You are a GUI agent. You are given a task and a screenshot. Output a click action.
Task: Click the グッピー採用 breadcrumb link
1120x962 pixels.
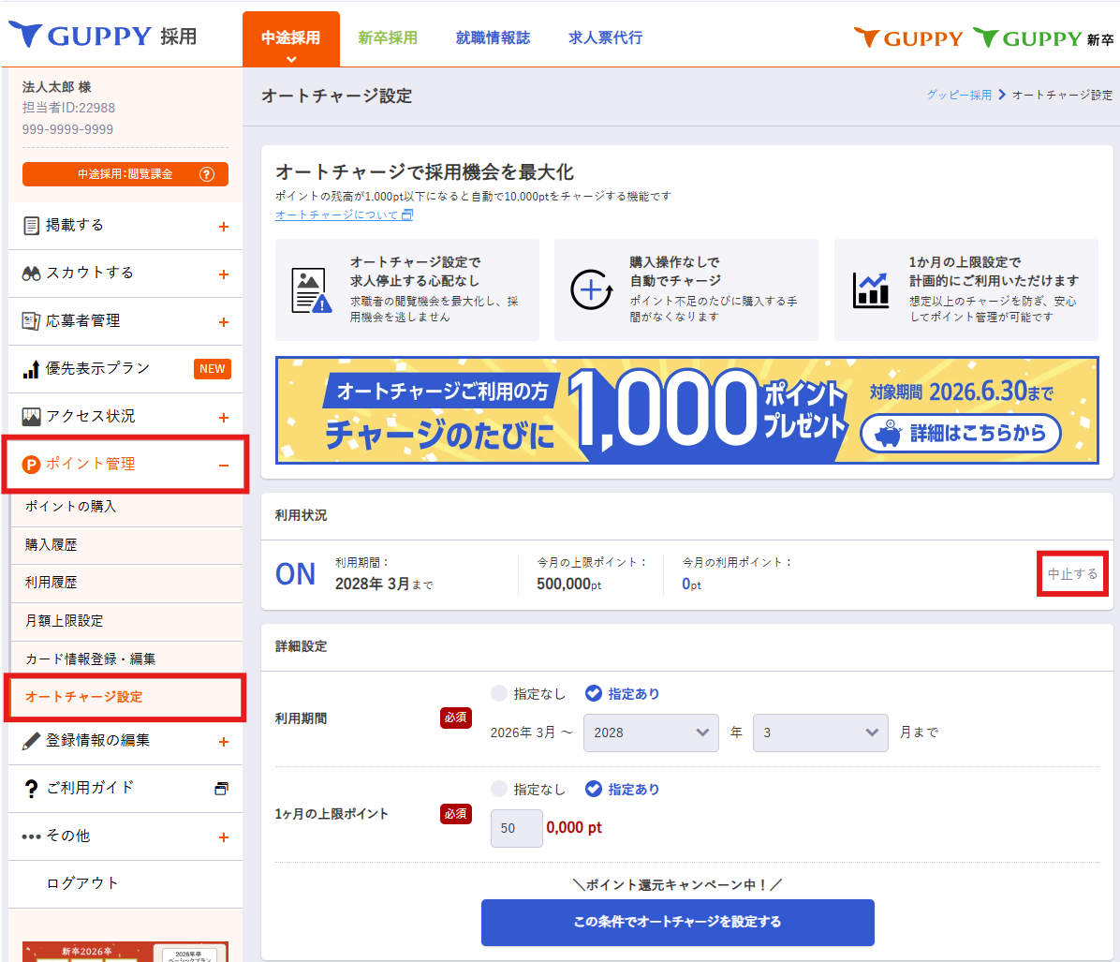pos(959,95)
